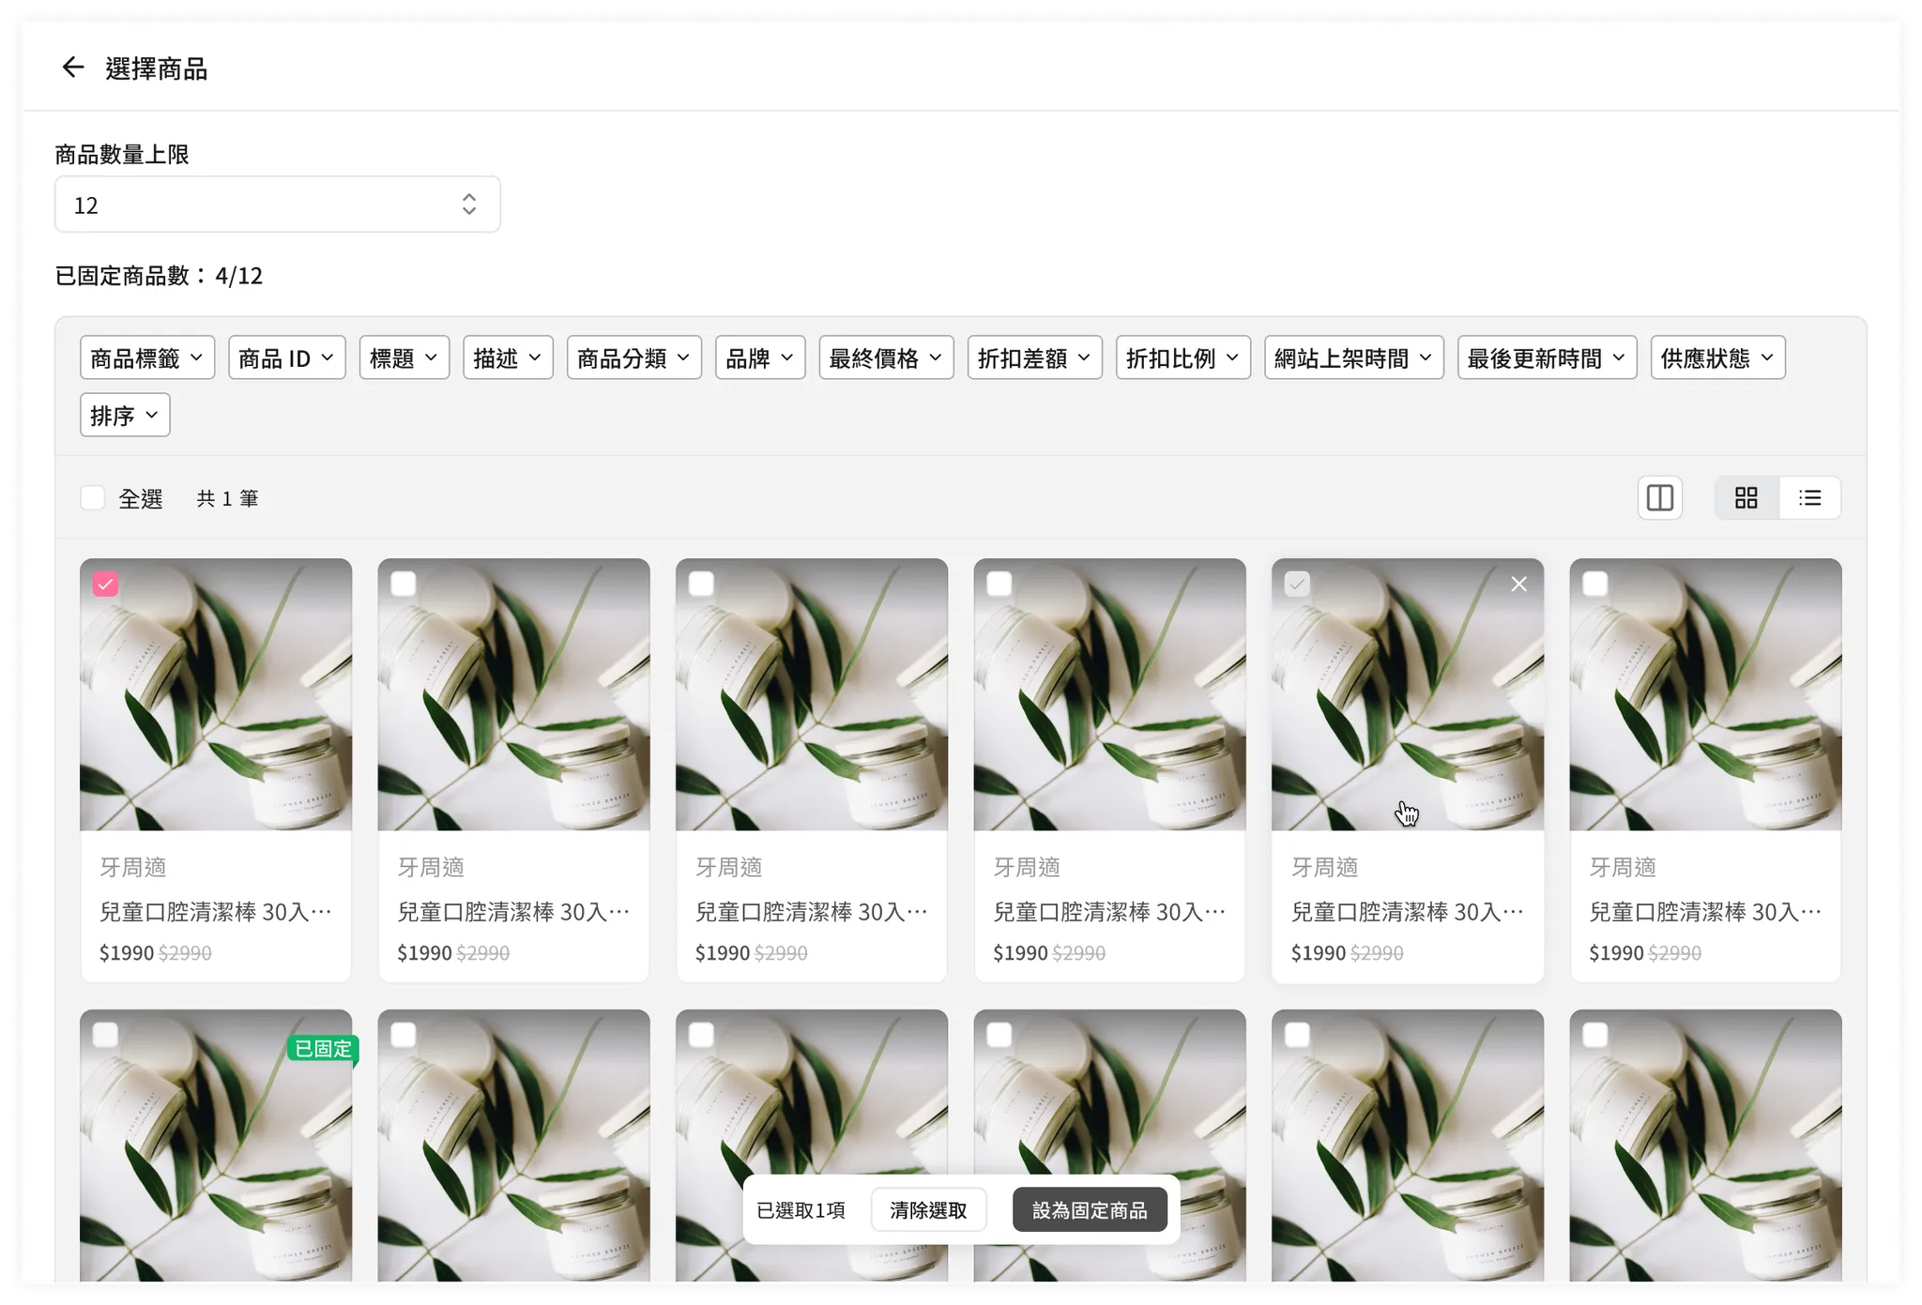This screenshot has height=1305, width=1922.
Task: Open the 排序 sort dropdown
Action: 125,416
